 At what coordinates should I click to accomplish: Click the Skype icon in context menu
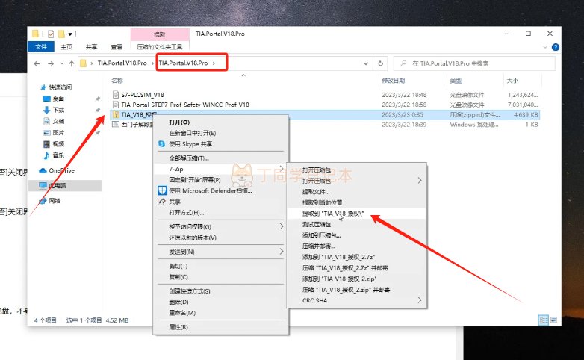pos(161,144)
